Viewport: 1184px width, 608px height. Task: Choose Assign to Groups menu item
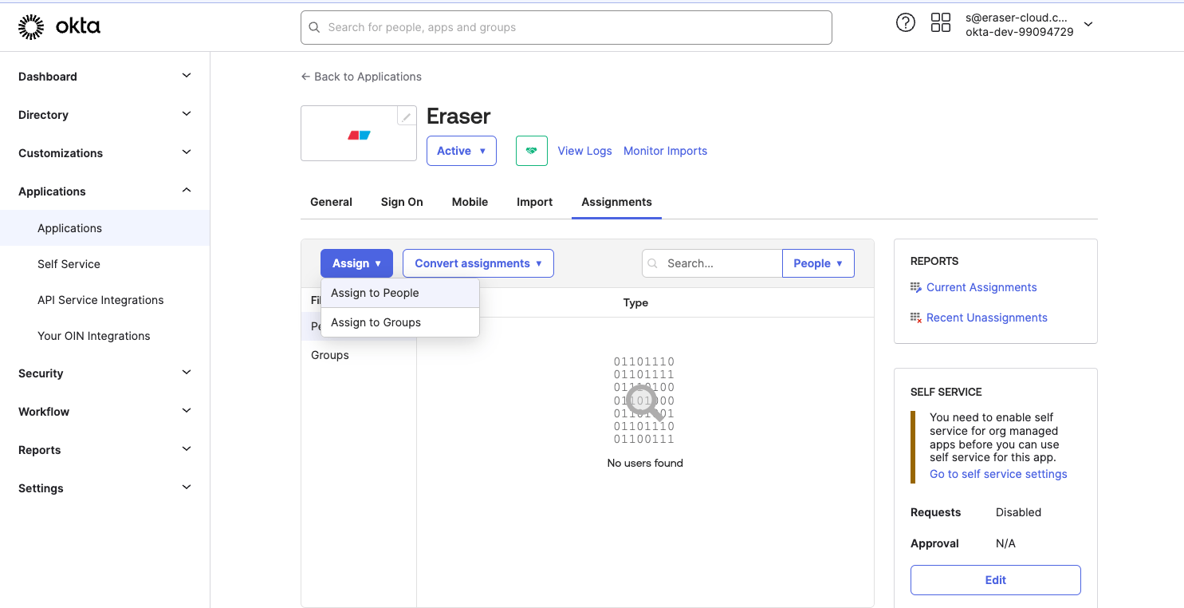[x=400, y=322]
